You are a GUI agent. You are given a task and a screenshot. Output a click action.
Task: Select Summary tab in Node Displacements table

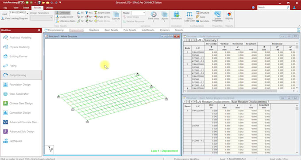tap(210, 40)
